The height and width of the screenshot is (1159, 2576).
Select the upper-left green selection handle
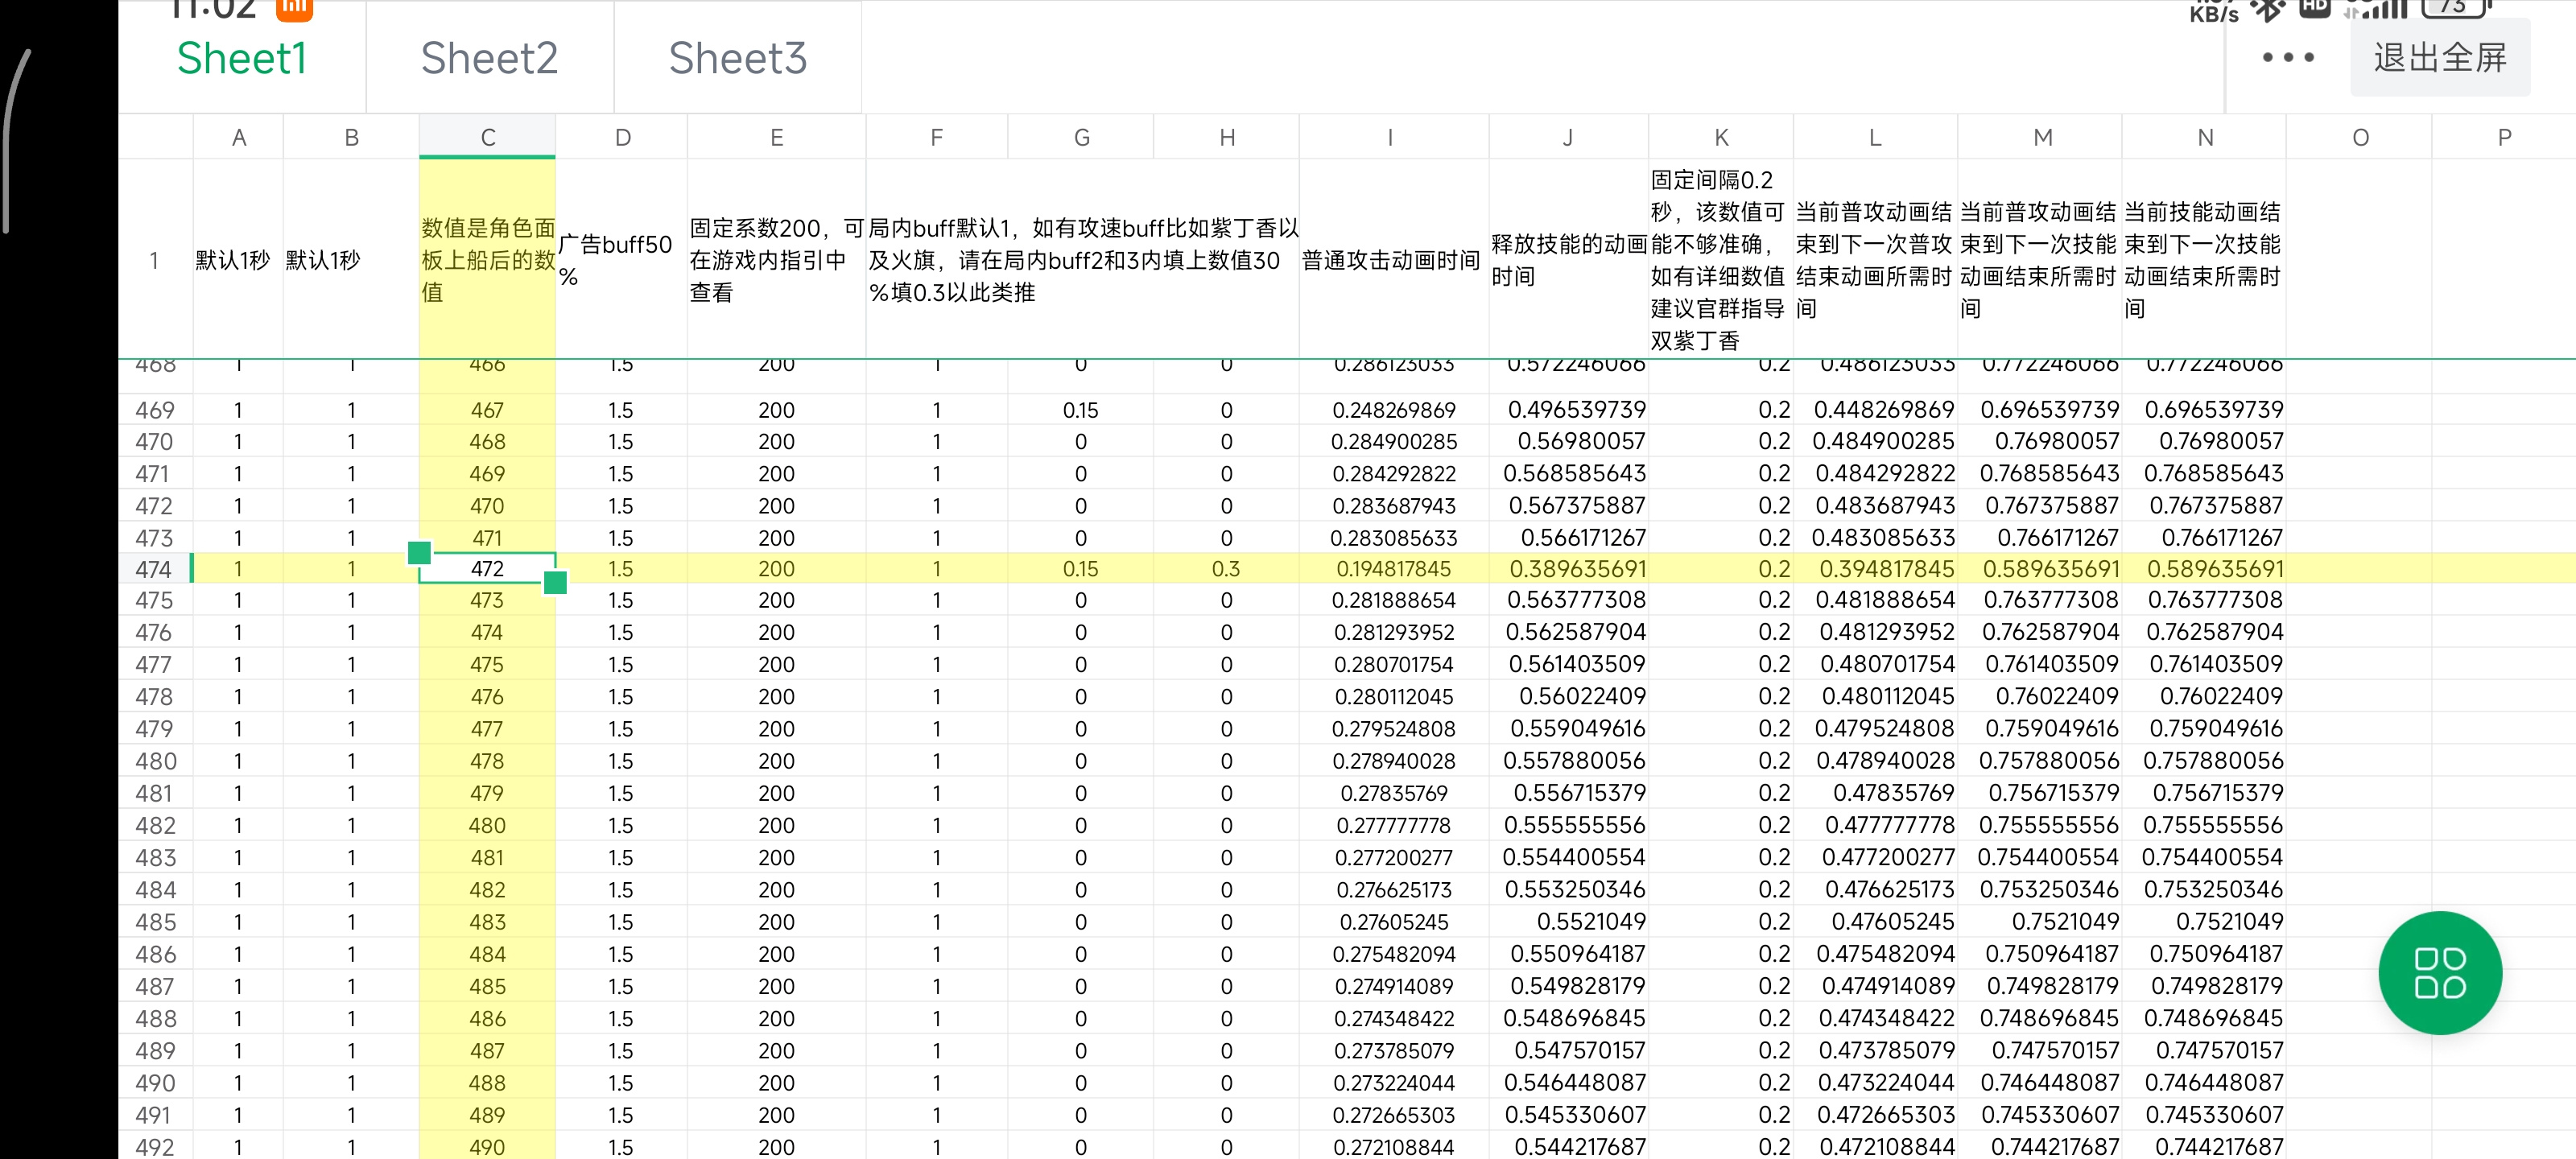(x=420, y=552)
